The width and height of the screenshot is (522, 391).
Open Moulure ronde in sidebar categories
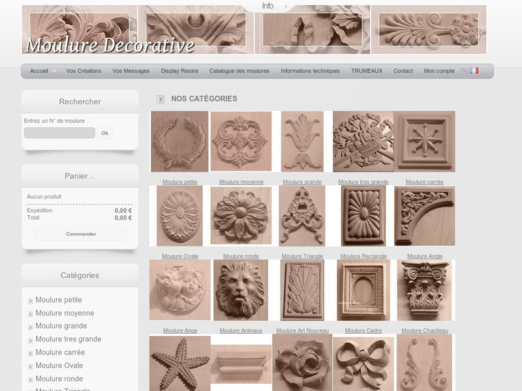(59, 379)
